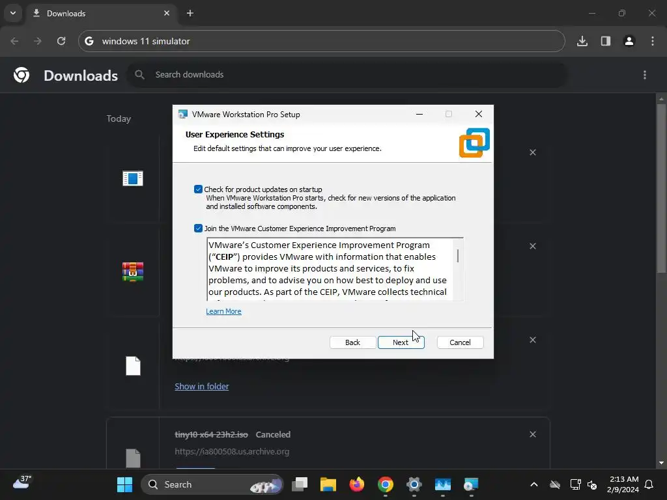Open the VMware installer taskbar icon

[471, 484]
